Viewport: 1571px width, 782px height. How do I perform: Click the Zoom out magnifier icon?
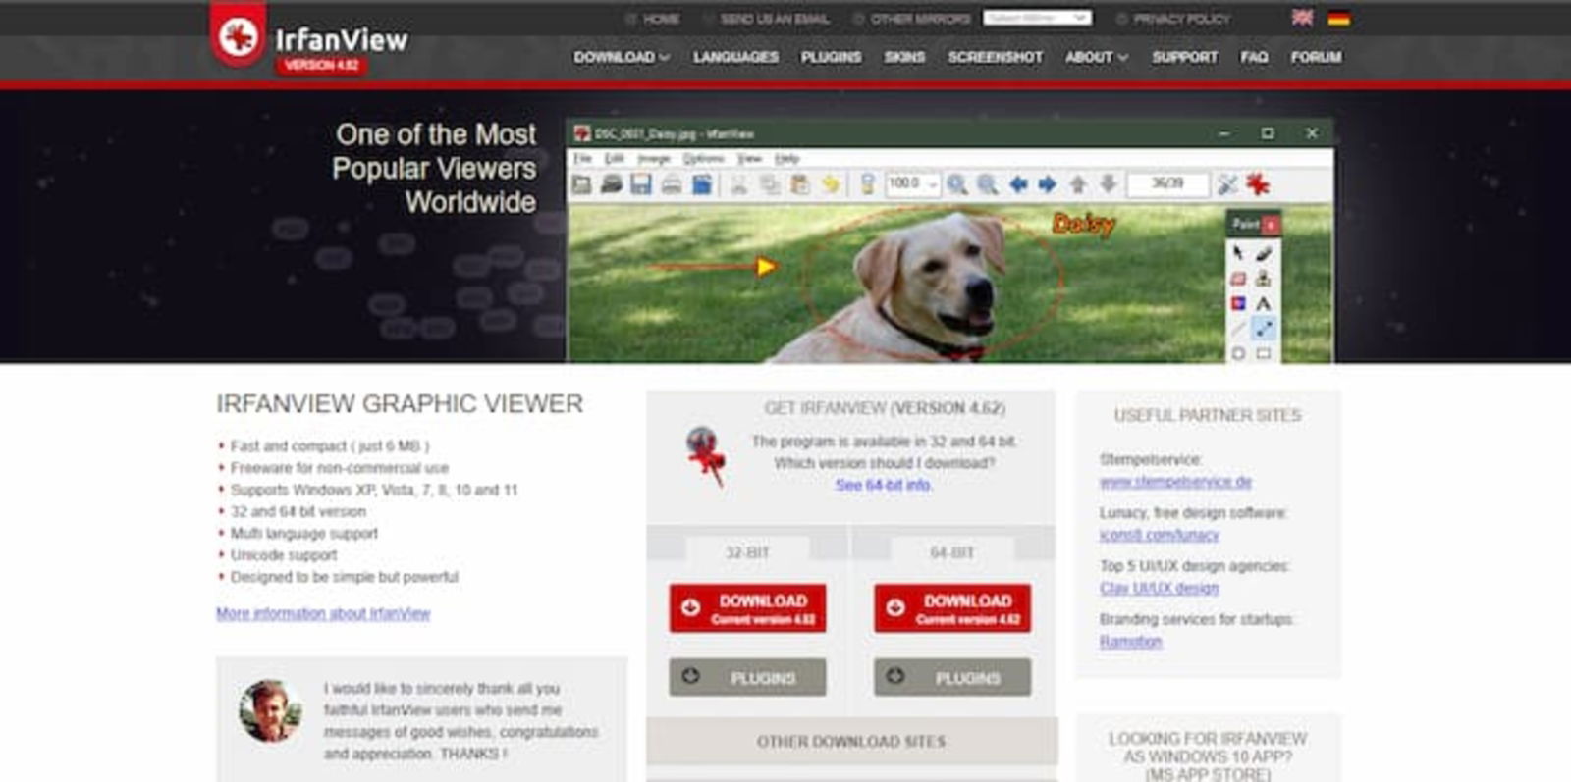coord(988,183)
